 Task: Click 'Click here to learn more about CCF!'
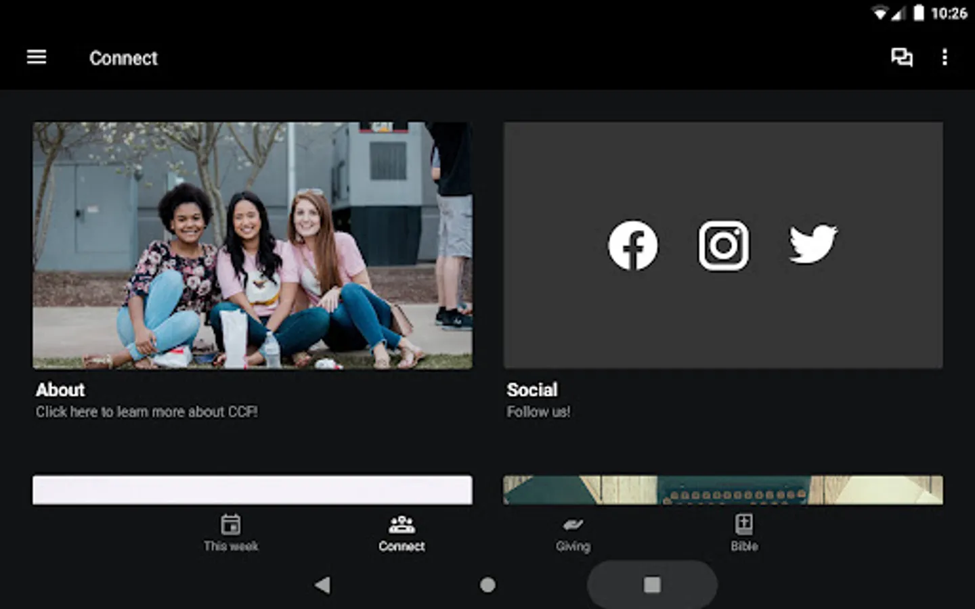click(x=147, y=411)
